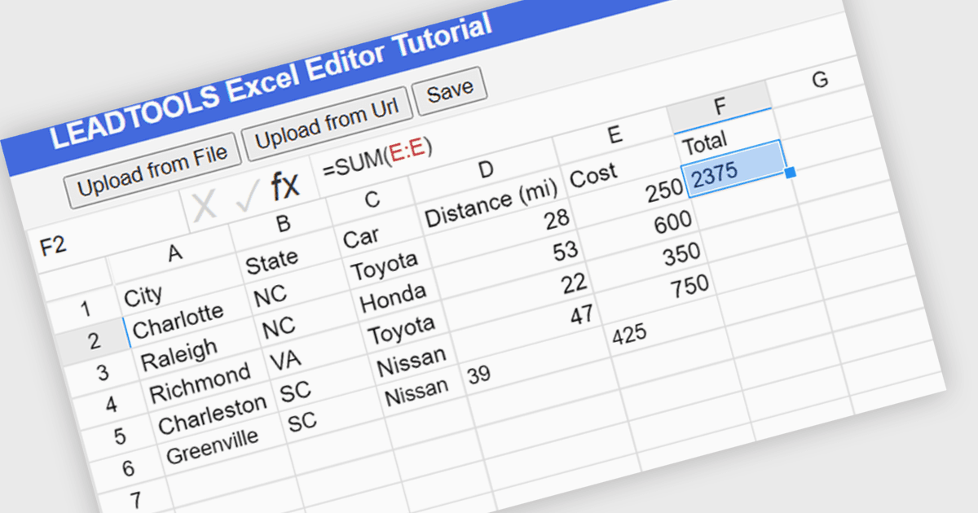Viewport: 978px width, 513px height.
Task: Click the LEADTOOLS Excel Editor Tutorial title
Action: pos(272,81)
